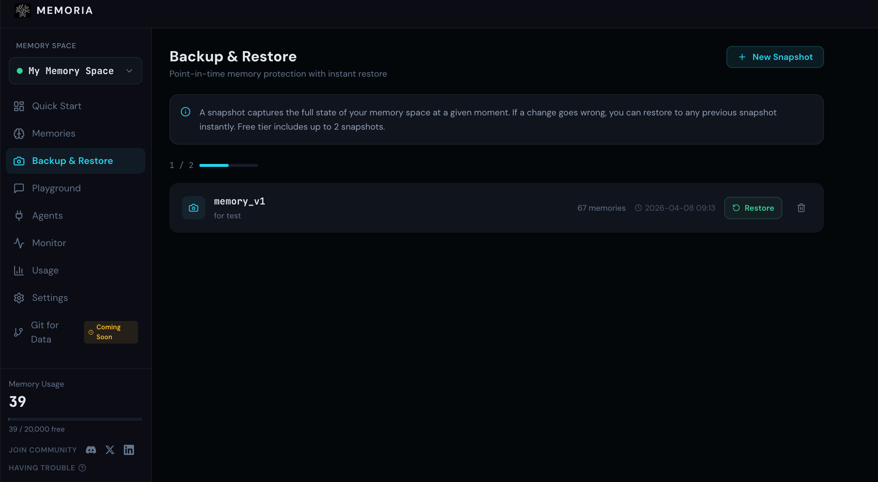The height and width of the screenshot is (482, 878).
Task: Go to the Playground page
Action: [x=56, y=188]
